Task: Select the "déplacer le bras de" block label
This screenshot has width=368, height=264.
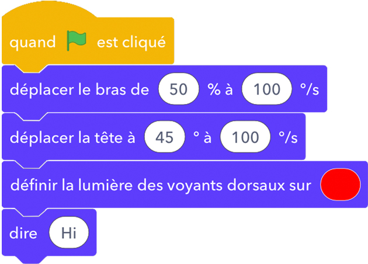Action: (80, 89)
